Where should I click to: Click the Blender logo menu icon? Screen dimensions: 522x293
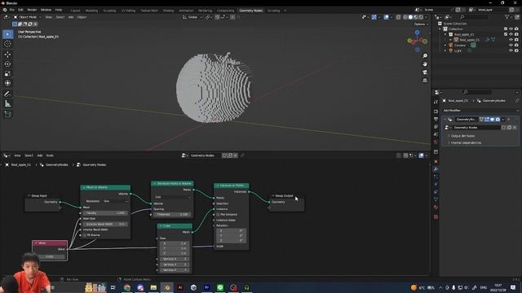coord(5,10)
